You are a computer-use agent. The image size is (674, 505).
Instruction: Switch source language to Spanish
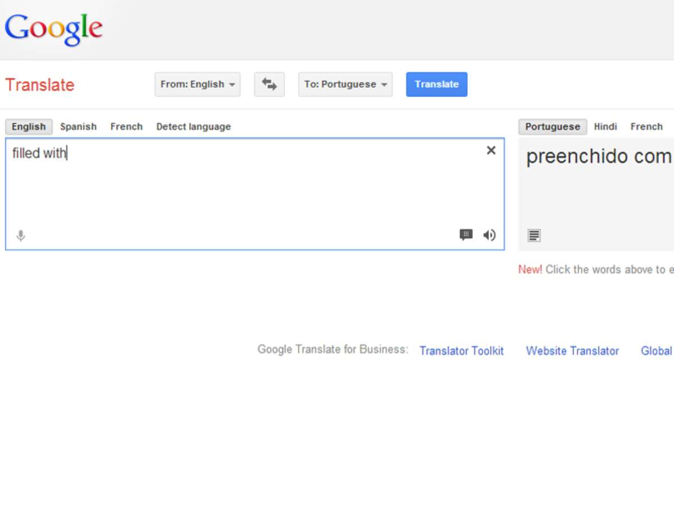coord(78,127)
